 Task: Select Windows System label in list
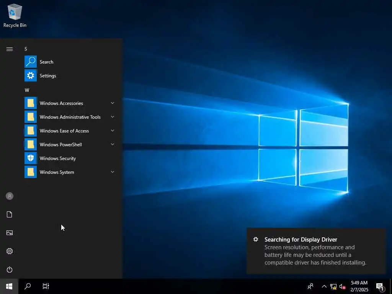57,172
